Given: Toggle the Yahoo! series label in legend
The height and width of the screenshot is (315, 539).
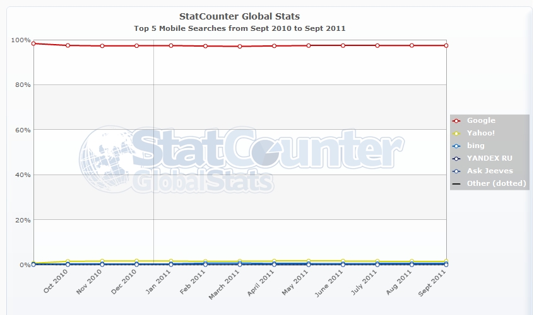Looking at the screenshot, I should point(481,133).
